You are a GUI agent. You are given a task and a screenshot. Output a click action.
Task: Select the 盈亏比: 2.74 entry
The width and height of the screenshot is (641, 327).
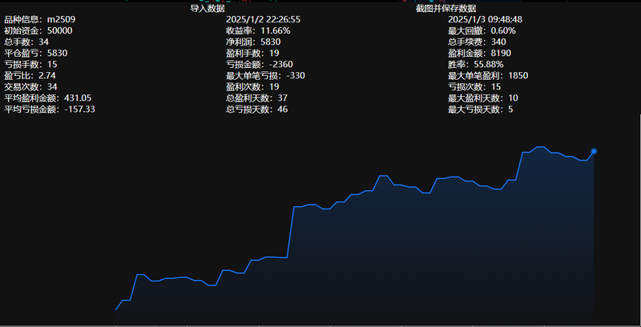tap(30, 75)
